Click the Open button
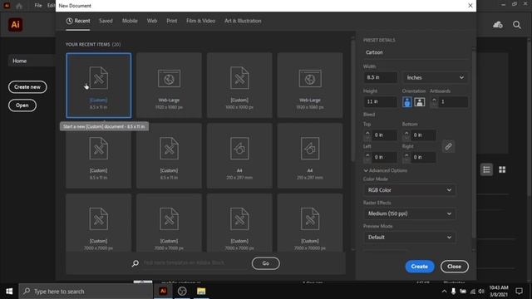The image size is (532, 299). pos(22,105)
